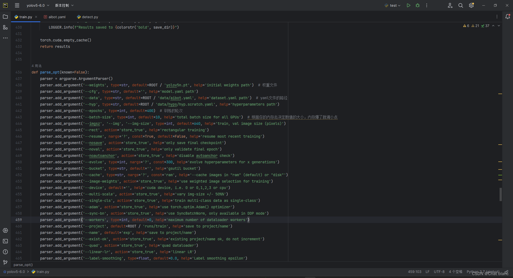Click train.py in the navigation bar

(41, 272)
